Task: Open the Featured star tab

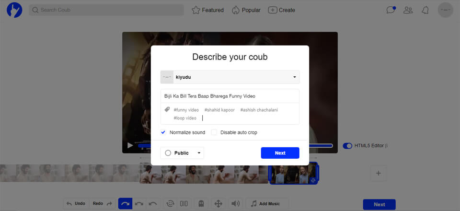Action: tap(207, 10)
